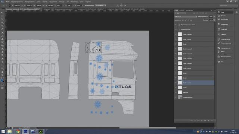Hide the Слой 3 layer
The height and width of the screenshot is (134, 239).
click(x=176, y=78)
